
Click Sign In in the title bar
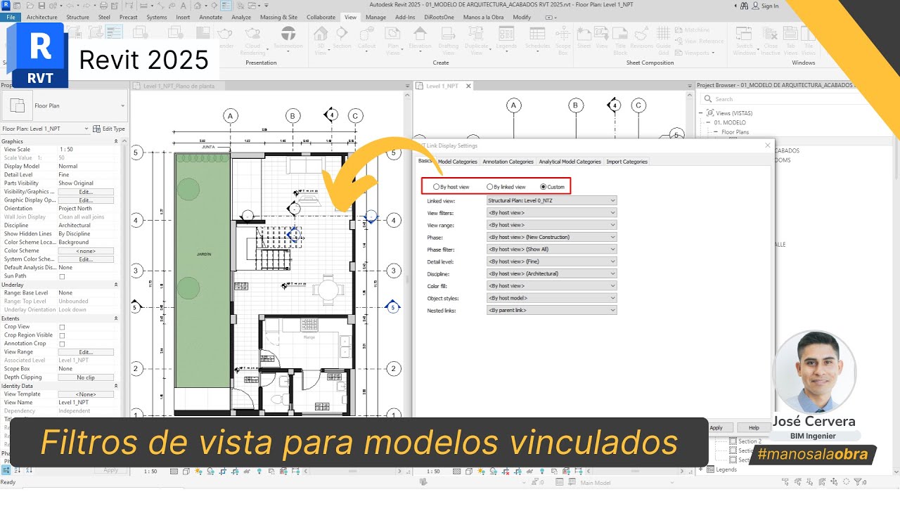[x=765, y=6]
